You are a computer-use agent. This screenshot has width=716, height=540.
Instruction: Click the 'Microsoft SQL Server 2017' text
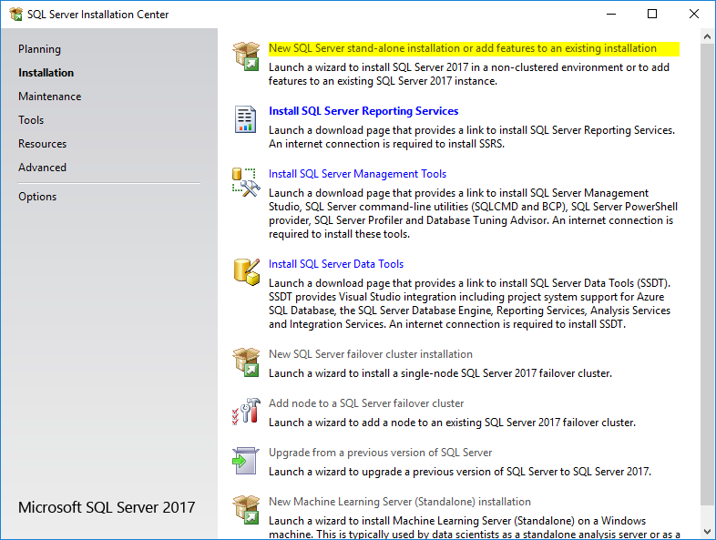(x=107, y=507)
